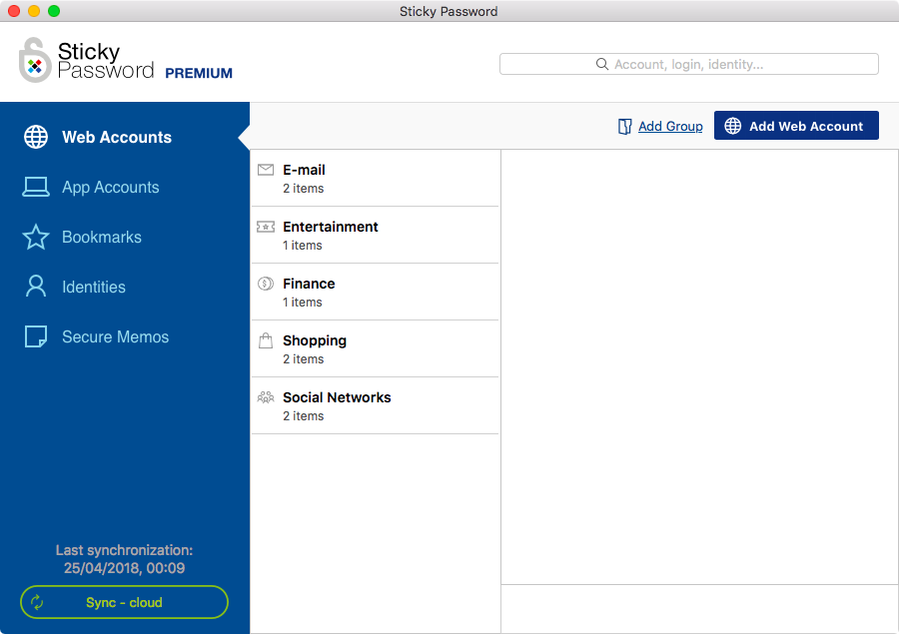Click the E-mail envelope icon

(266, 169)
